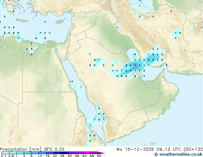
Task: Click the '1' value over eastern Iran
Action: point(175,33)
